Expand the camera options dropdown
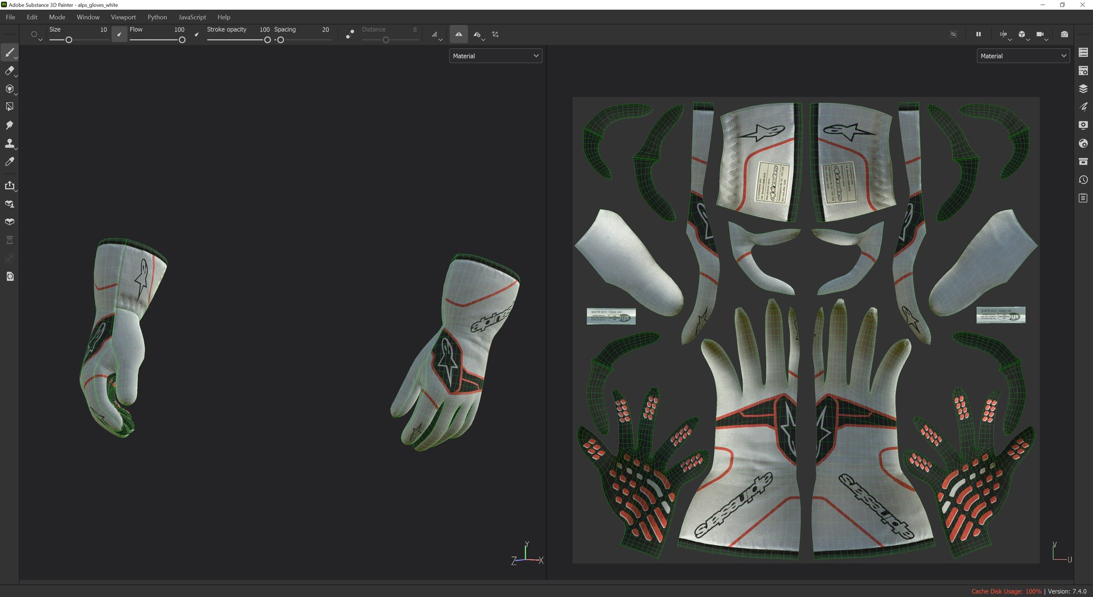 click(x=1046, y=39)
